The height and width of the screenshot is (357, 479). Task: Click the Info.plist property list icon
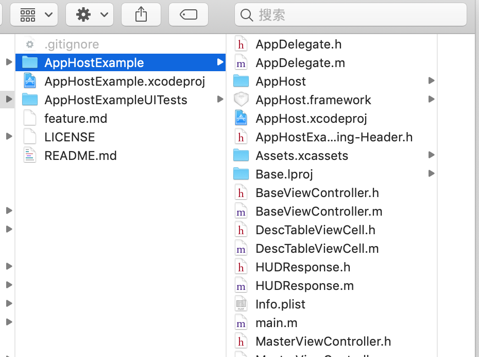click(x=241, y=304)
